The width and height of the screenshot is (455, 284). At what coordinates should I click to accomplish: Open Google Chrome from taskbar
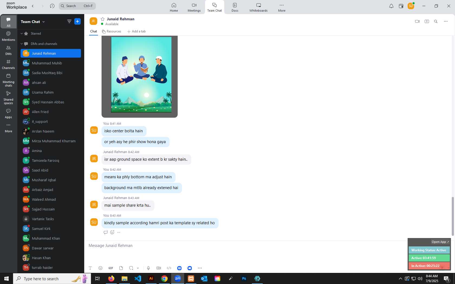click(164, 278)
